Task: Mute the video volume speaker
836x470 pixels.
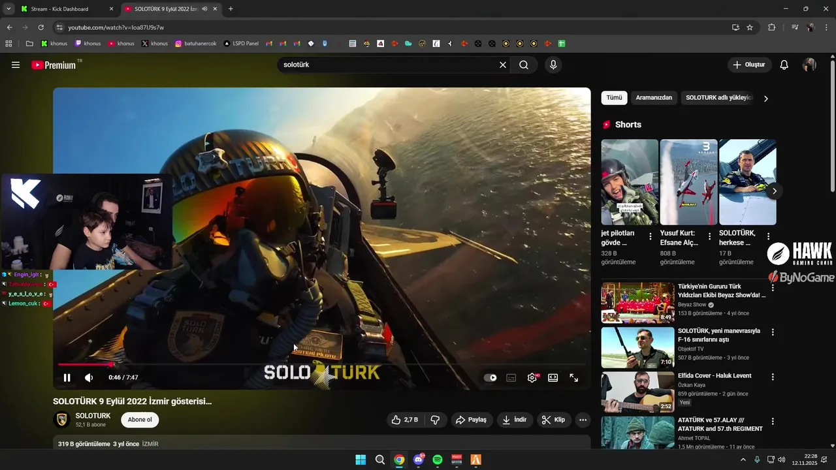Action: pyautogui.click(x=89, y=377)
